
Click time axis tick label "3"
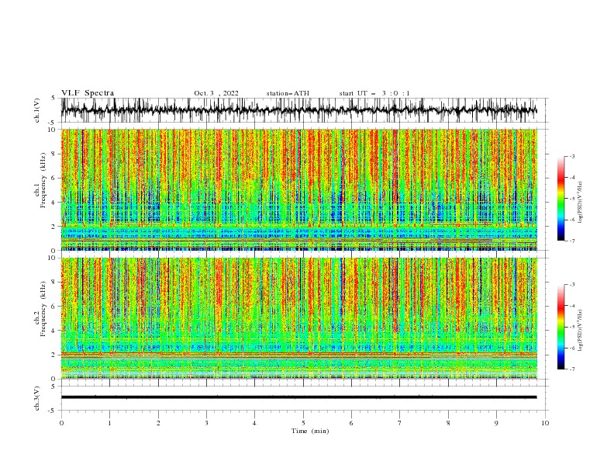pos(206,423)
